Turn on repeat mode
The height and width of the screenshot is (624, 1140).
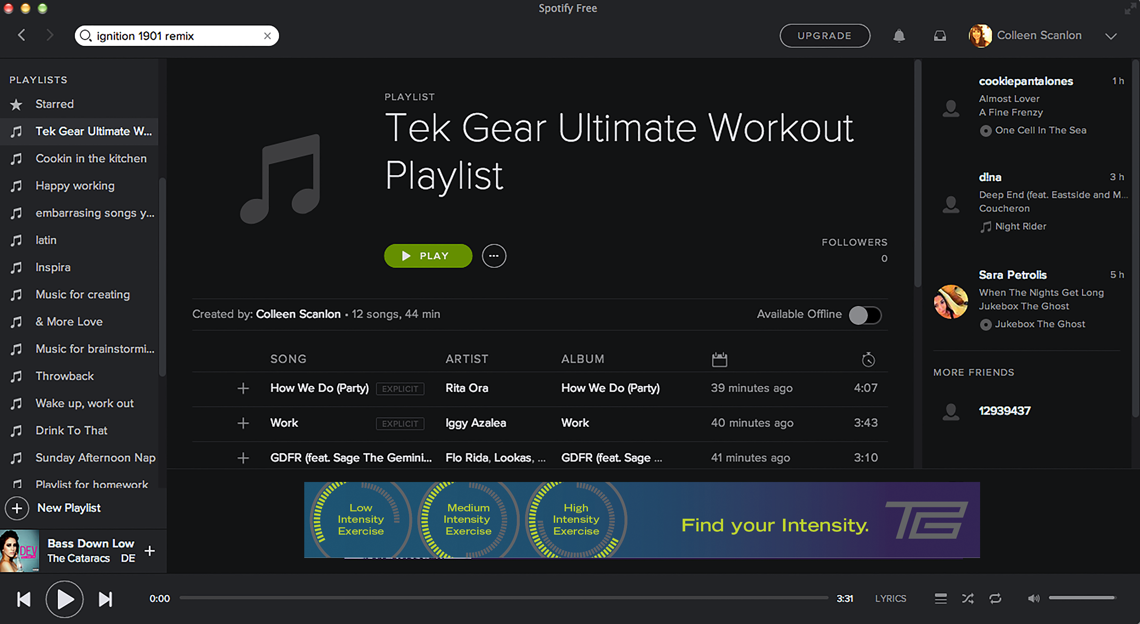tap(995, 598)
